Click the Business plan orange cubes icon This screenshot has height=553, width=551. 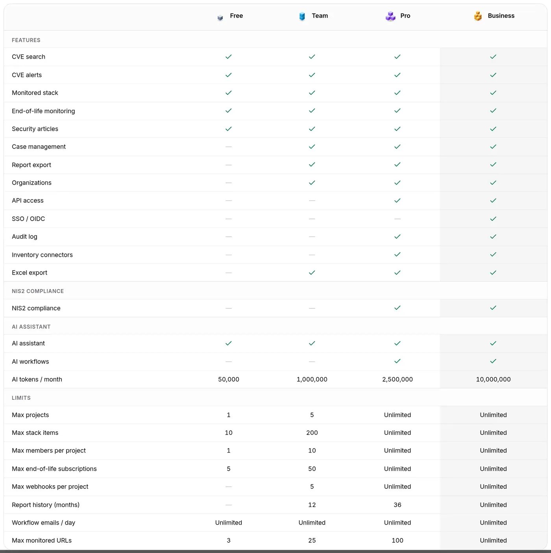[478, 16]
